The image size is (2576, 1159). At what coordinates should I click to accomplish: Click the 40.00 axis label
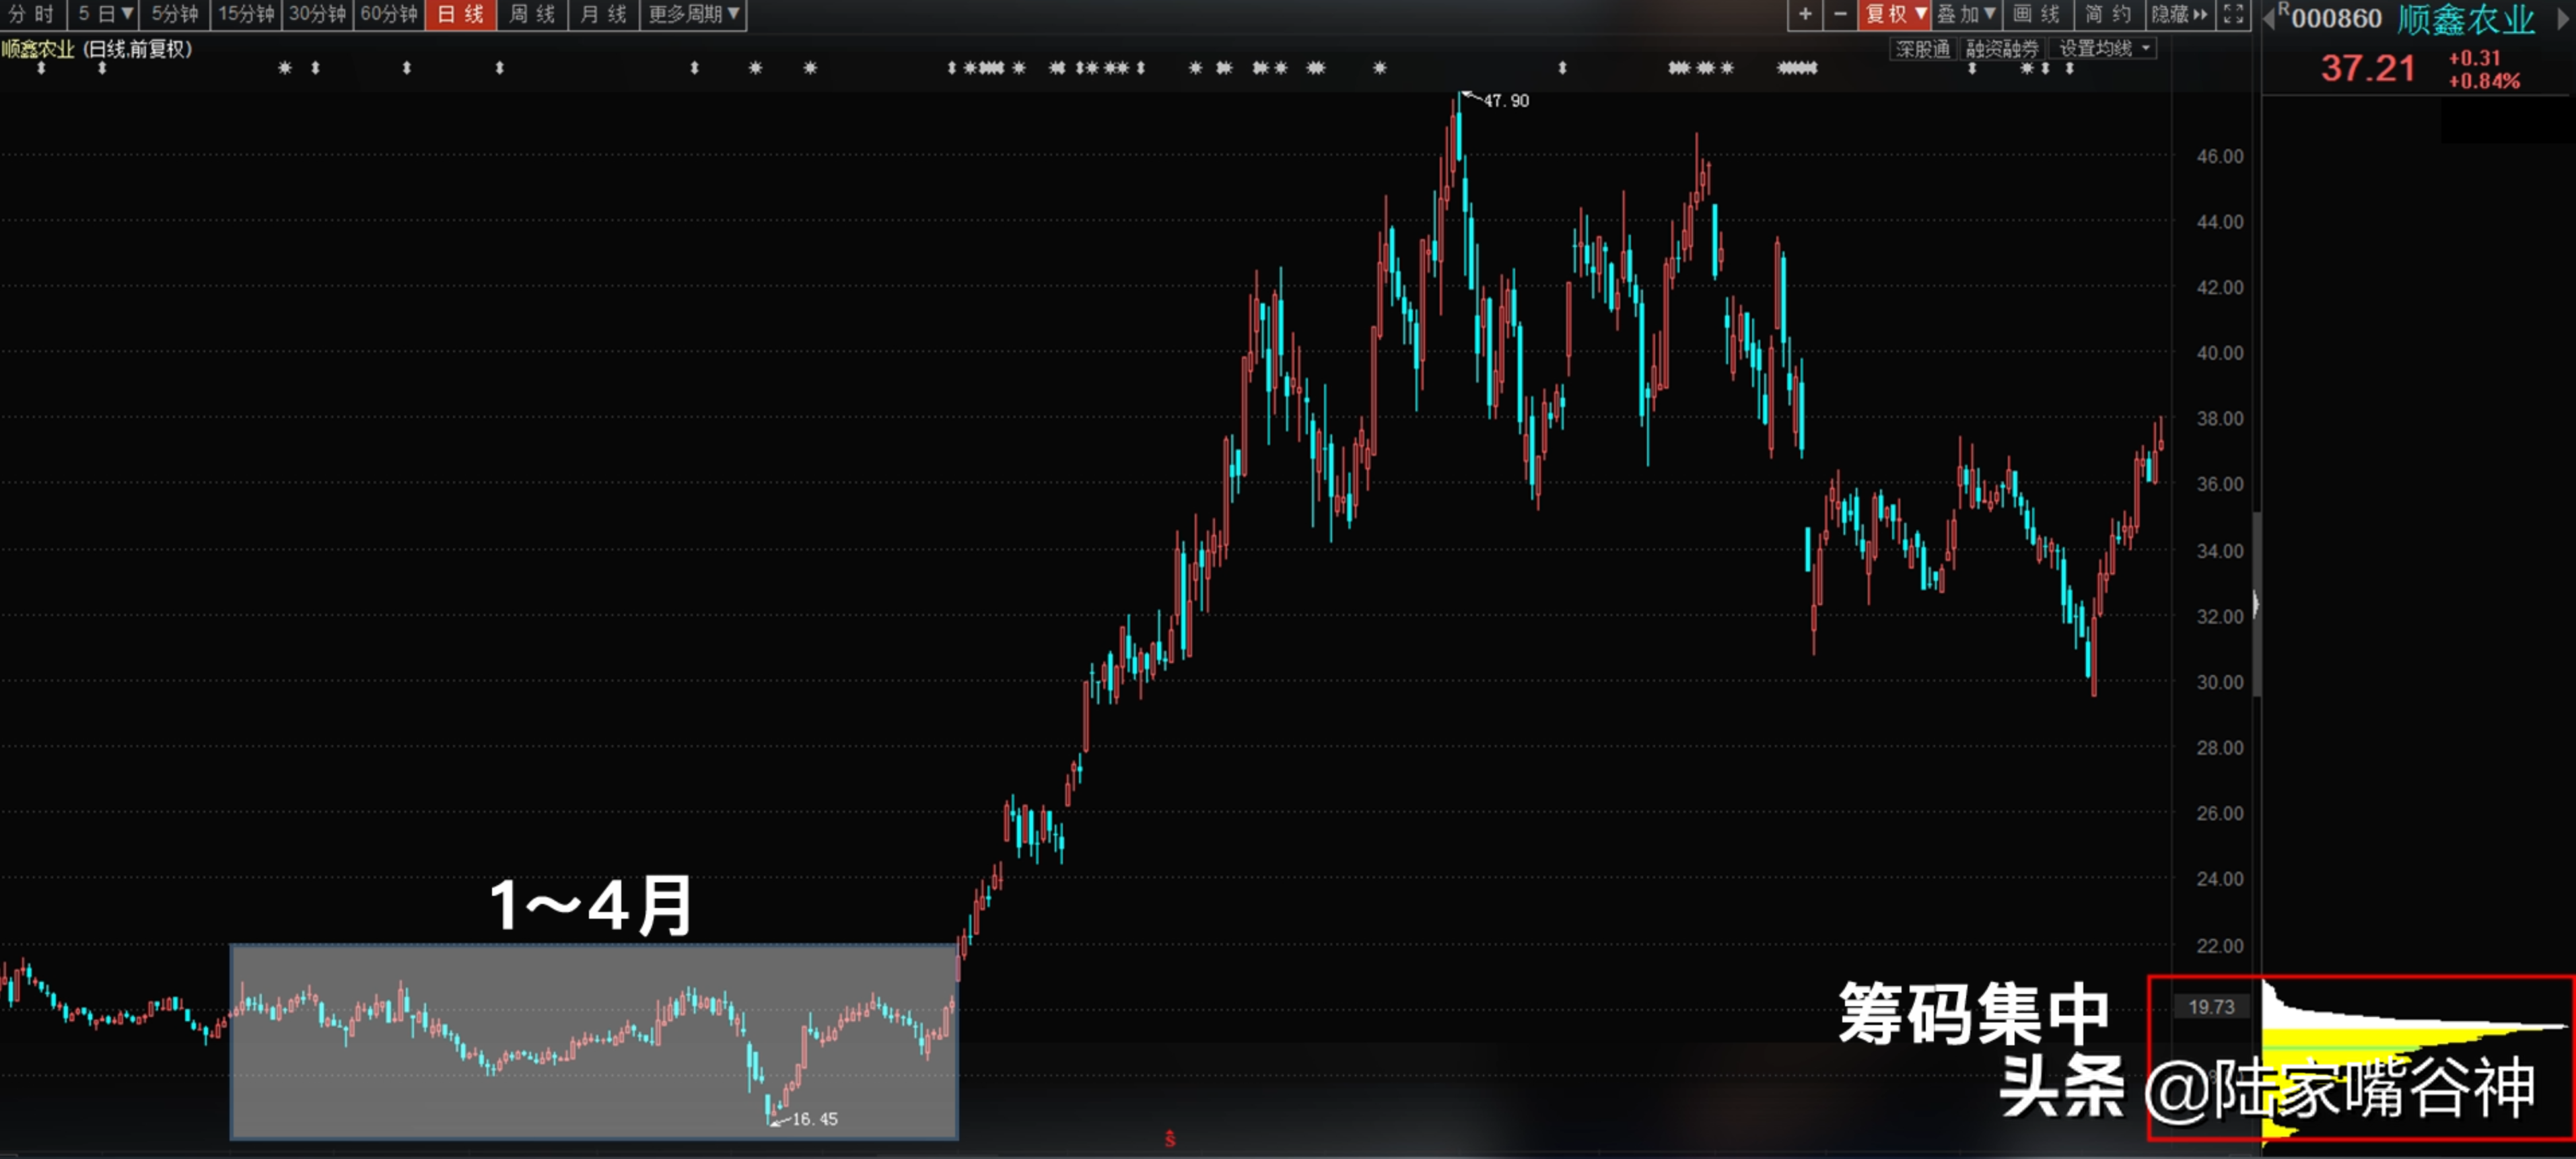click(x=2220, y=353)
